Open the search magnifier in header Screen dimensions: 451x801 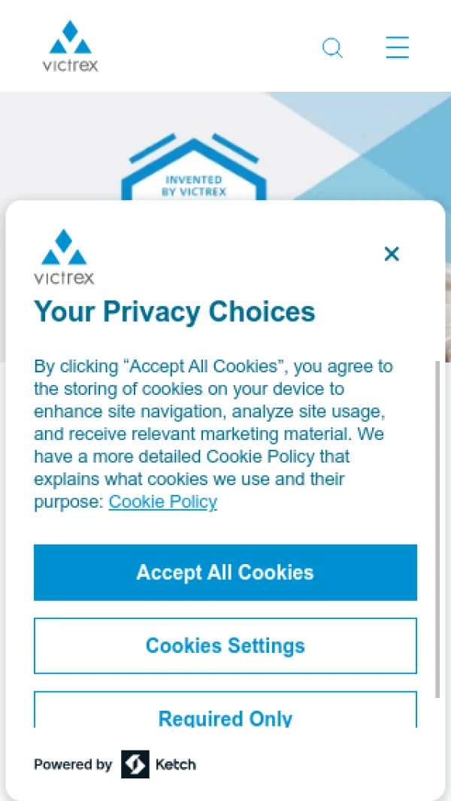click(x=332, y=48)
